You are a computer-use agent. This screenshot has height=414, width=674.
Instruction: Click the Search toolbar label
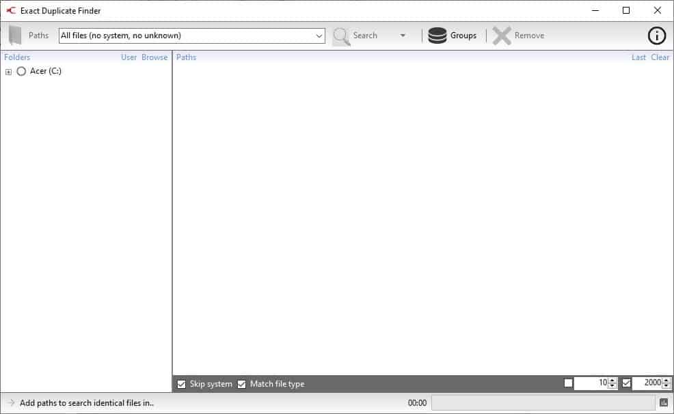[365, 36]
